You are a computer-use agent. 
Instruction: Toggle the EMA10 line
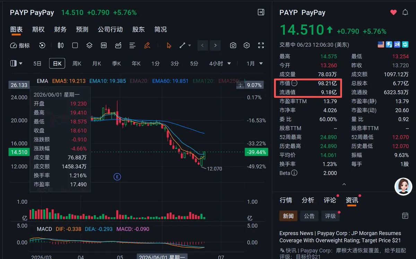pos(108,81)
